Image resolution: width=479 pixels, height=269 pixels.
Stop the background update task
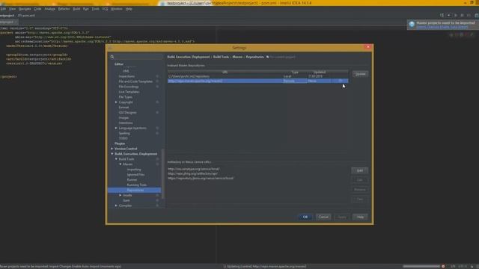point(443,266)
